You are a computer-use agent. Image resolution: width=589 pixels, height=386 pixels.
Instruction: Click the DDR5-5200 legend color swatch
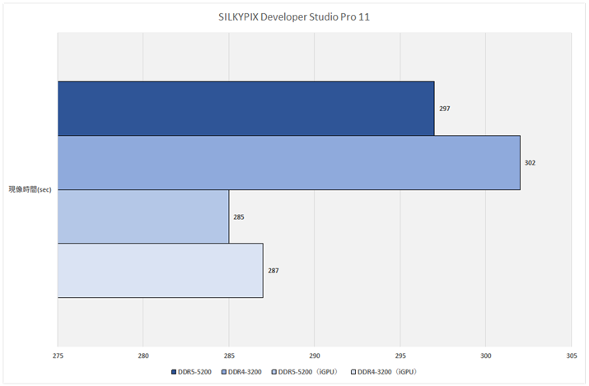pyautogui.click(x=174, y=372)
